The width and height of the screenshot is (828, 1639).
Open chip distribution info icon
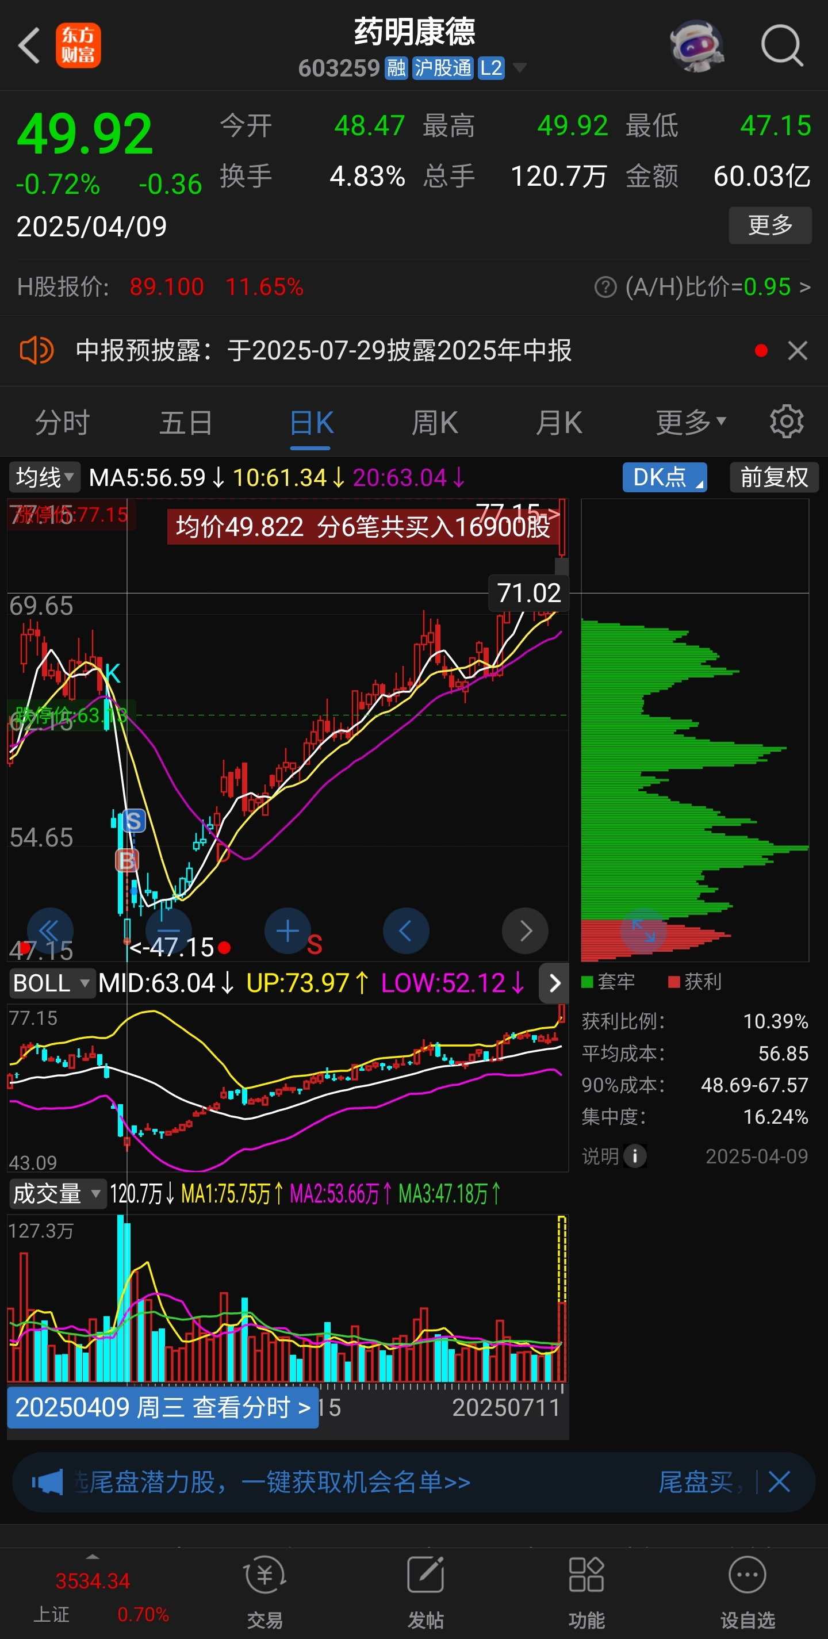tap(635, 1156)
